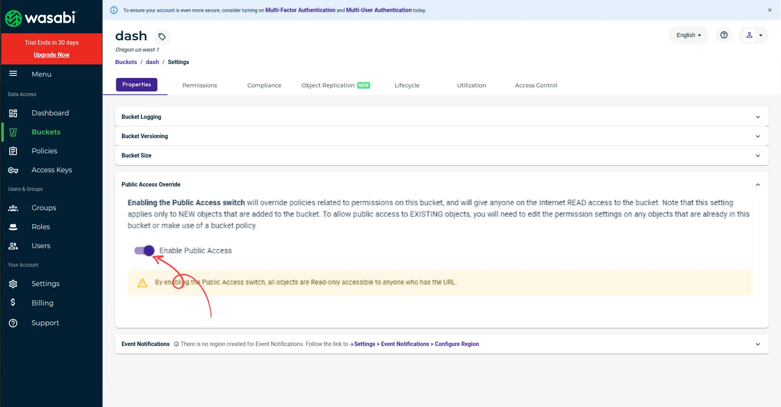
Task: Follow the Multi-Factor Authentication link
Action: point(300,10)
